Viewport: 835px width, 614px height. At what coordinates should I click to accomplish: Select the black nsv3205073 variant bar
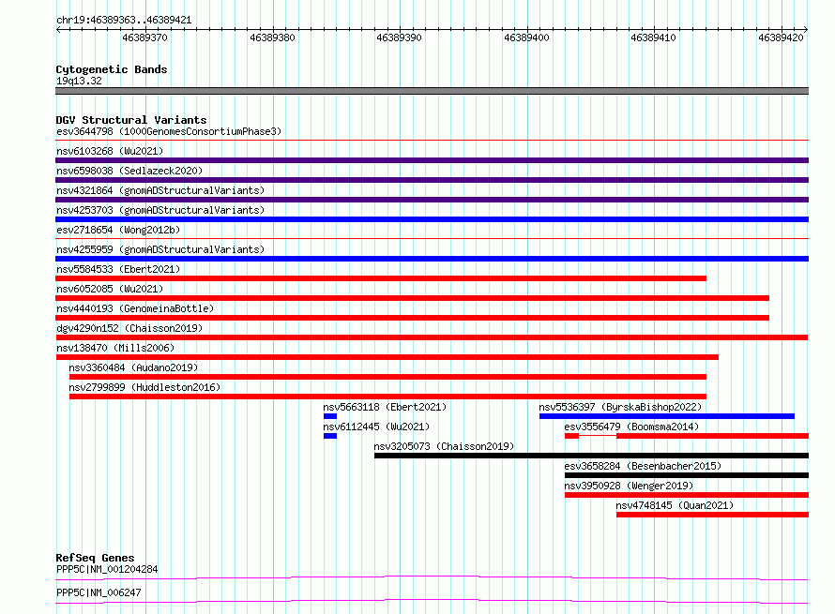[x=591, y=456]
